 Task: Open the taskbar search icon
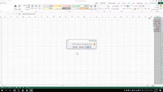6,90
